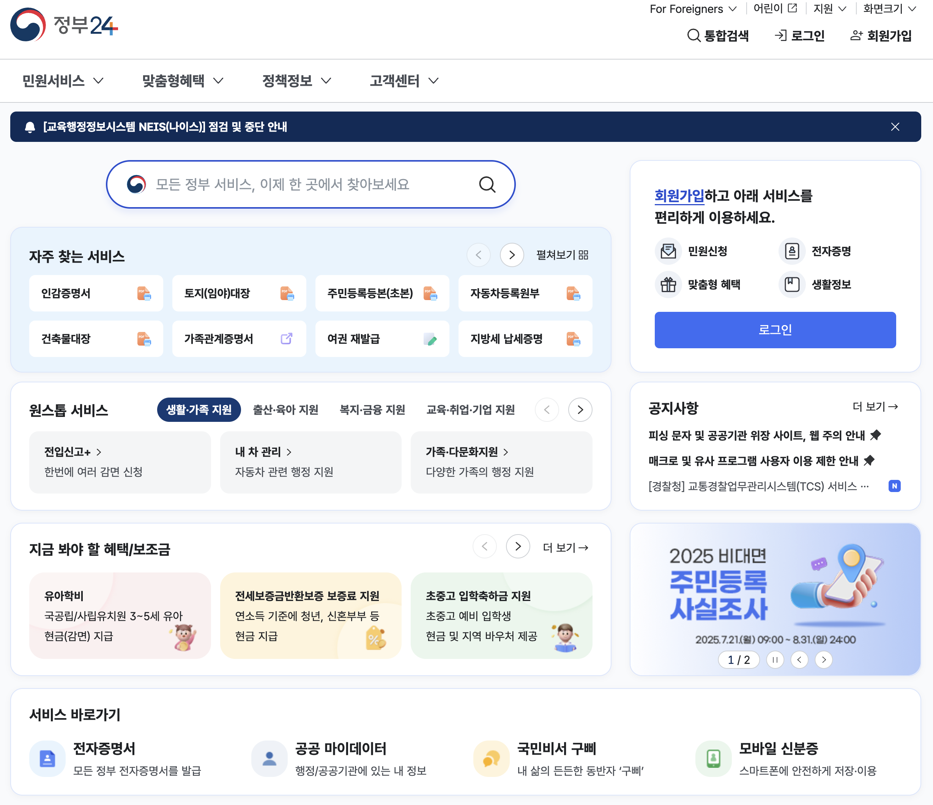
Task: Show next banner slide
Action: (x=824, y=660)
